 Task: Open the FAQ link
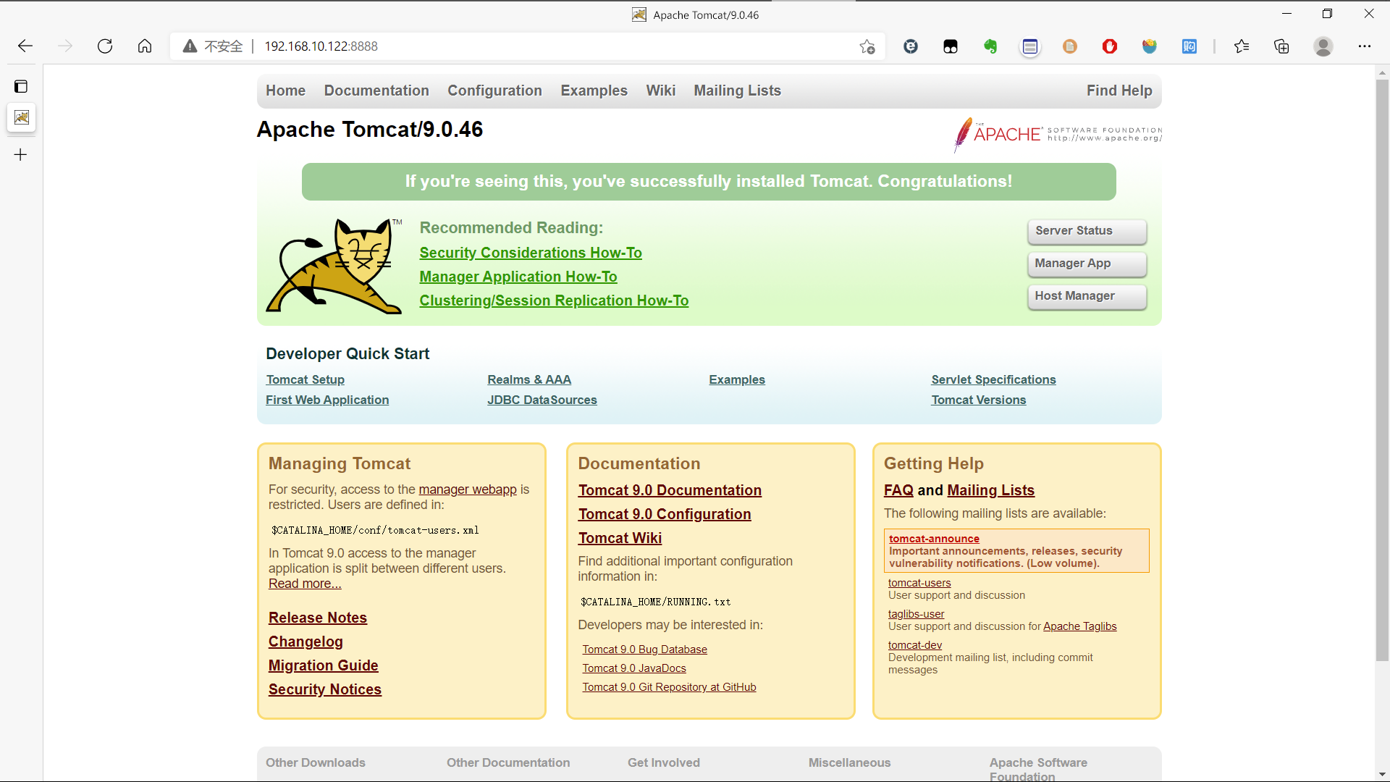pyautogui.click(x=898, y=490)
